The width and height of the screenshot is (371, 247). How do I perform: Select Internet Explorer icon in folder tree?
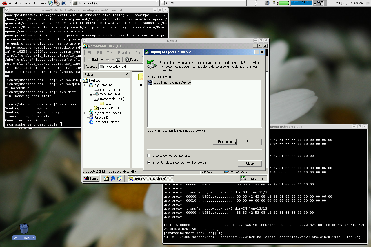91,122
